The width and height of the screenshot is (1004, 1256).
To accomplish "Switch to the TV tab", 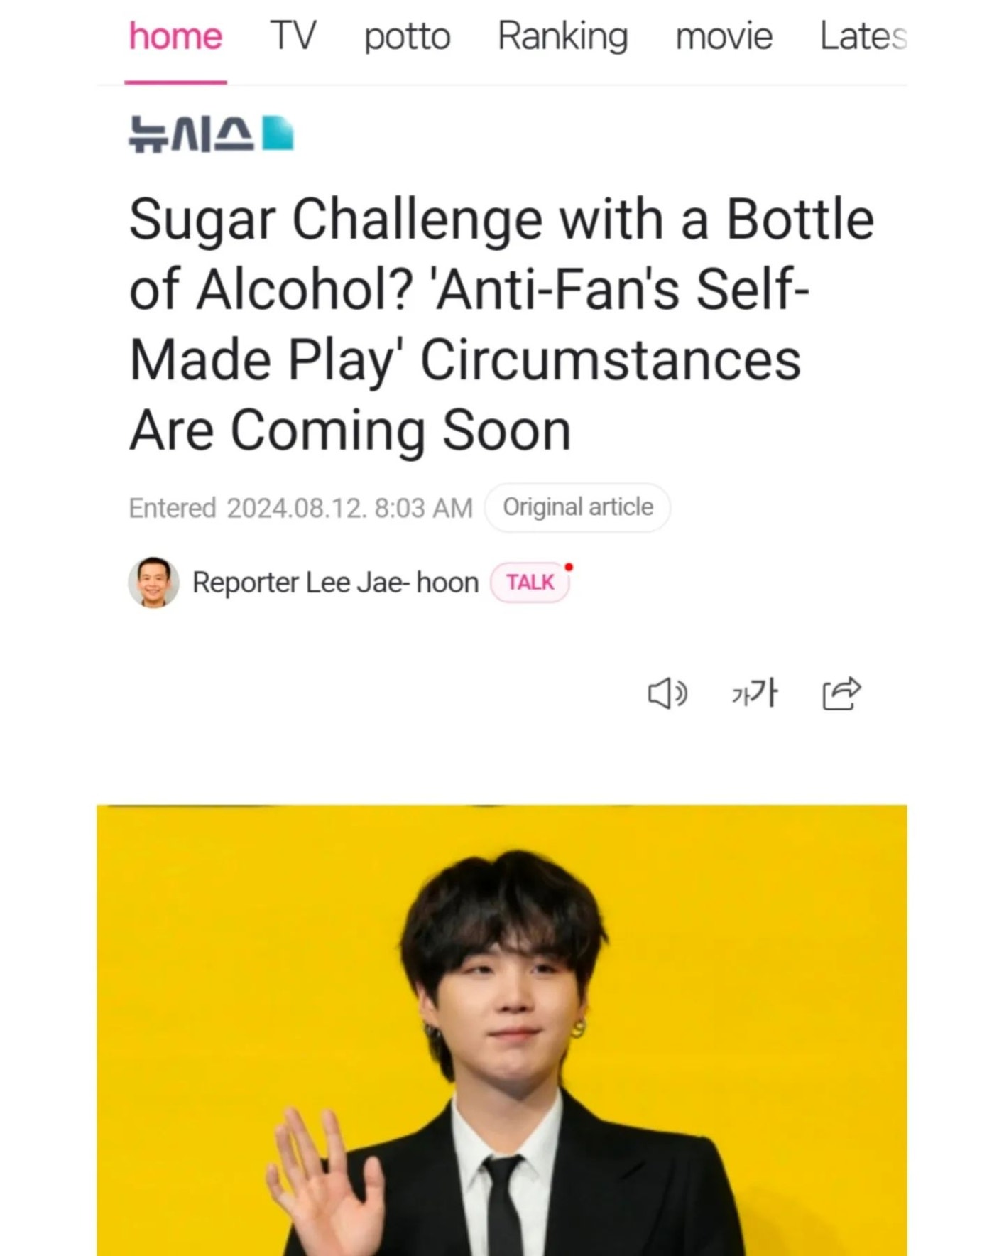I will 293,36.
